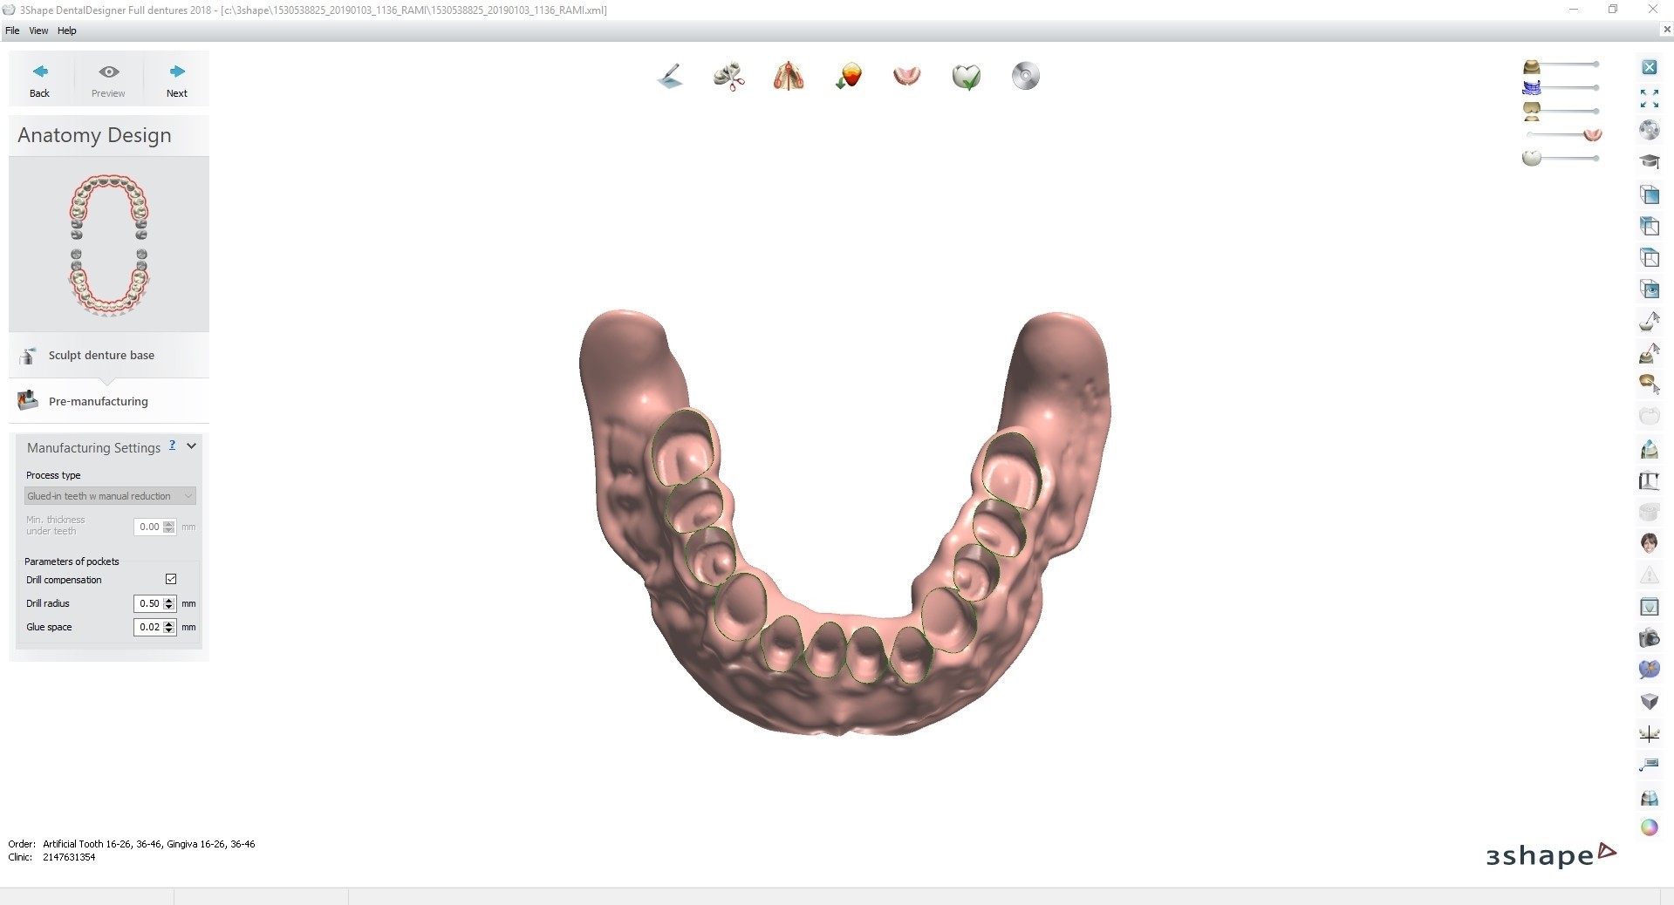Collapse the Manufacturing Settings section
This screenshot has width=1674, height=905.
(x=191, y=446)
